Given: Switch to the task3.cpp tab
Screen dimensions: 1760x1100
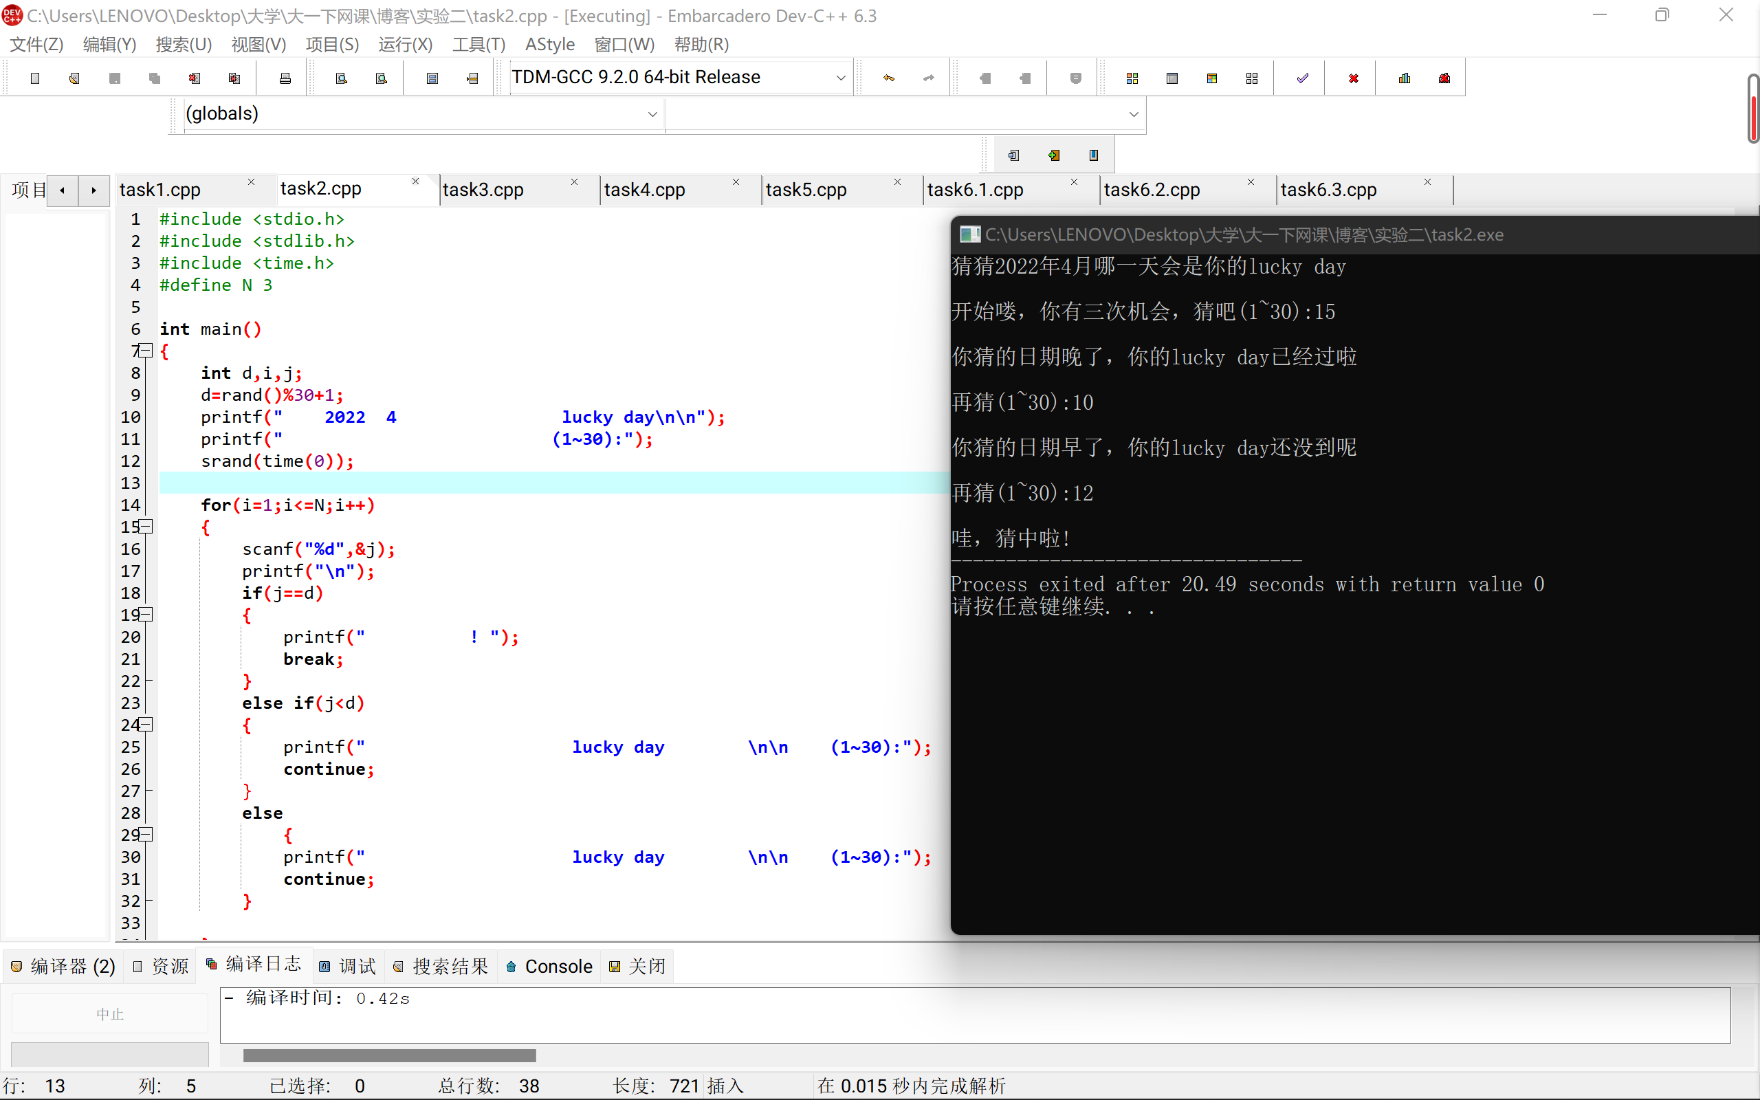Looking at the screenshot, I should click(x=483, y=190).
